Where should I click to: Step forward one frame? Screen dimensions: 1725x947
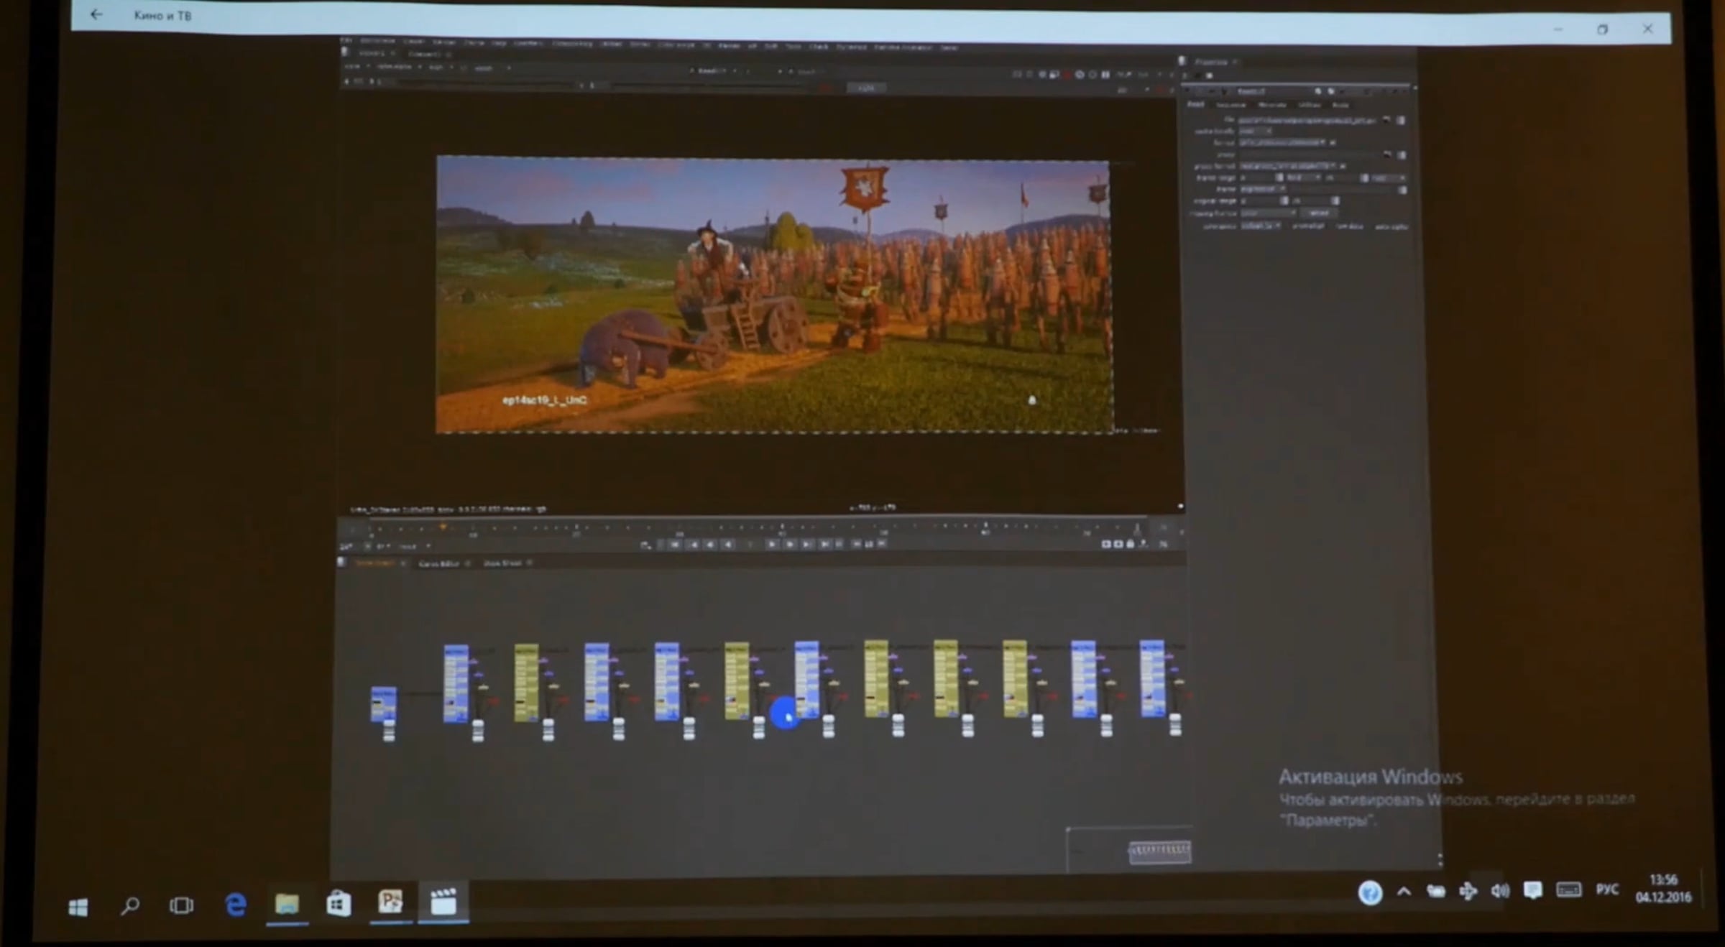[x=789, y=545]
